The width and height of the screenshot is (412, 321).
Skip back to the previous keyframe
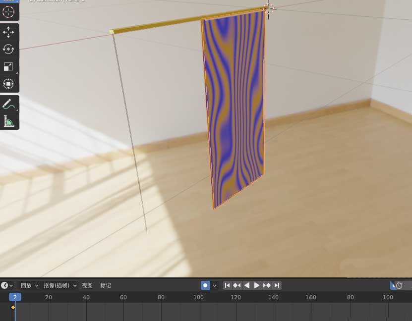(237, 285)
